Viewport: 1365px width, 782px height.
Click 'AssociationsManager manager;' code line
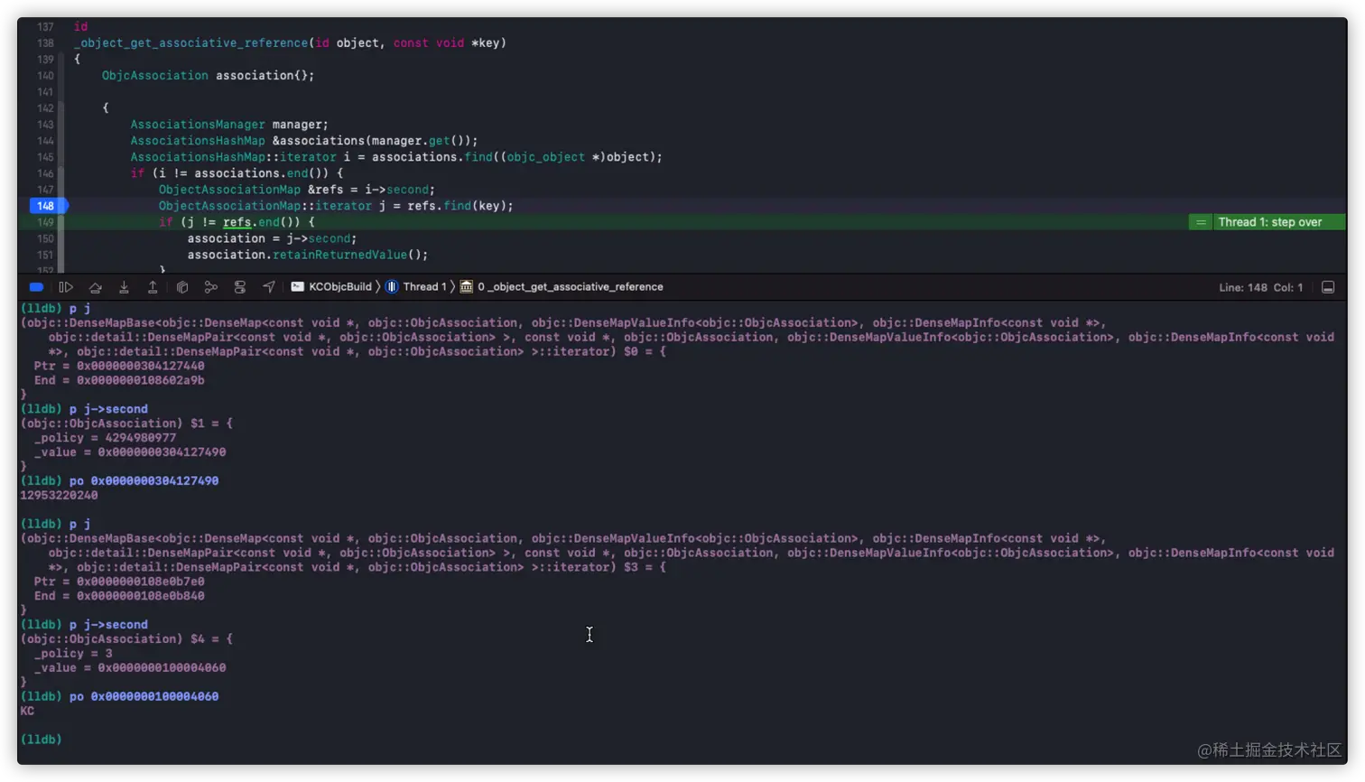coord(229,125)
